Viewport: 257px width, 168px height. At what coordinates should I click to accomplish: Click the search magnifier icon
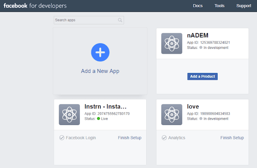(x=120, y=20)
